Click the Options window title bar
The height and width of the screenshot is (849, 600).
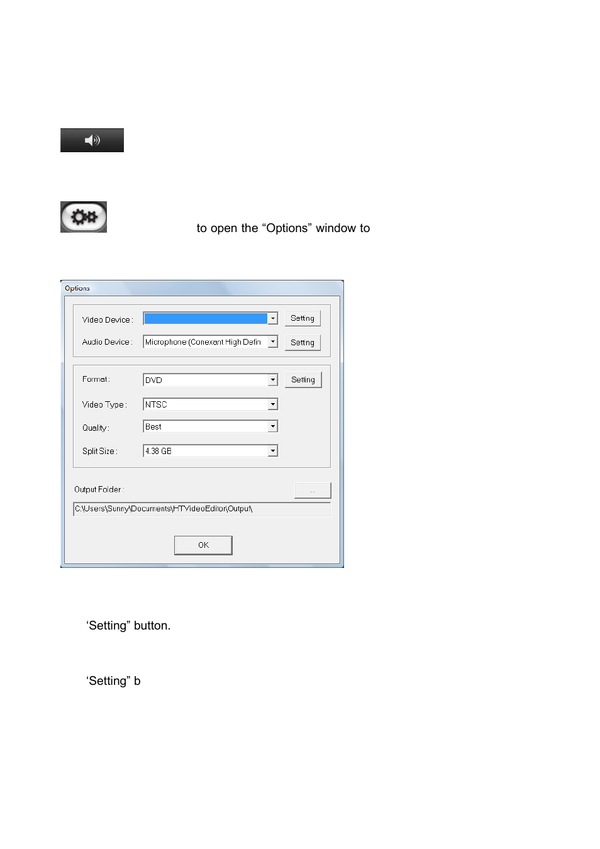(202, 288)
